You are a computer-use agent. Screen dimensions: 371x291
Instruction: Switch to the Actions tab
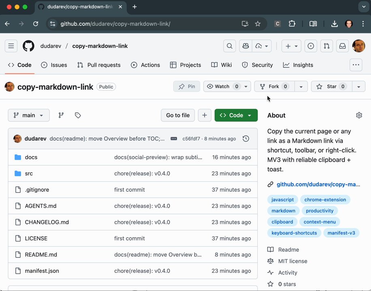click(x=145, y=65)
